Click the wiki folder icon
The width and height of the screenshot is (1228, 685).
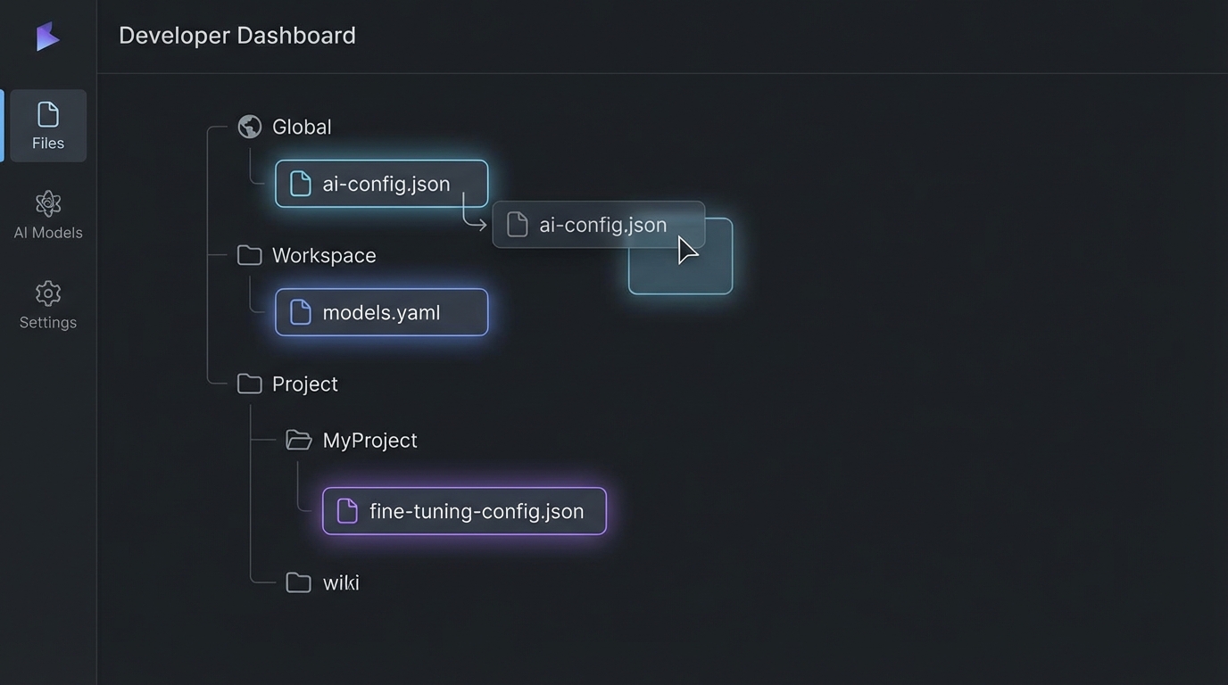298,582
